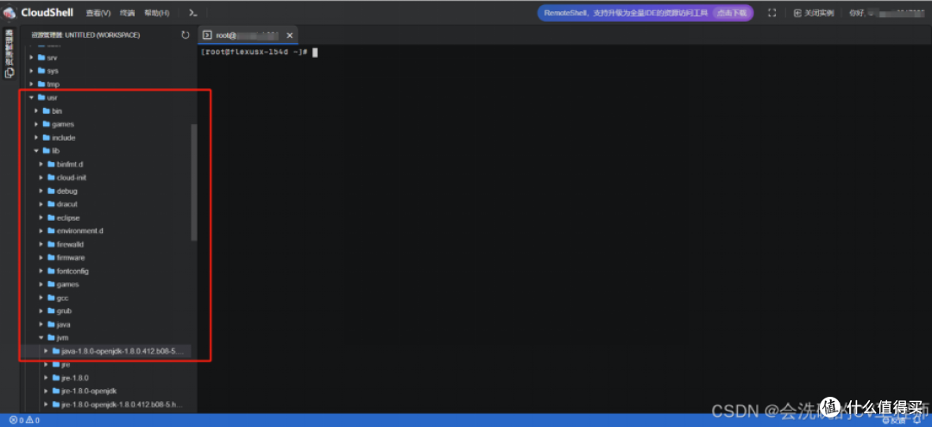Expand the firmware folder arrow
Screen dimensions: 932x427
point(41,258)
